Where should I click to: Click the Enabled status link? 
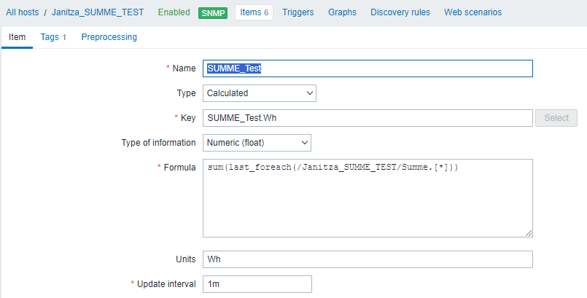pos(174,12)
